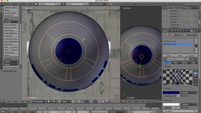Select sphere preview shape icon
201x113 pixels.
coord(195,73)
